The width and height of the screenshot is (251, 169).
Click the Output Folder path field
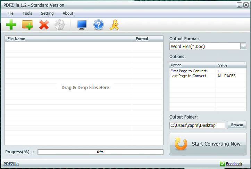click(x=197, y=125)
